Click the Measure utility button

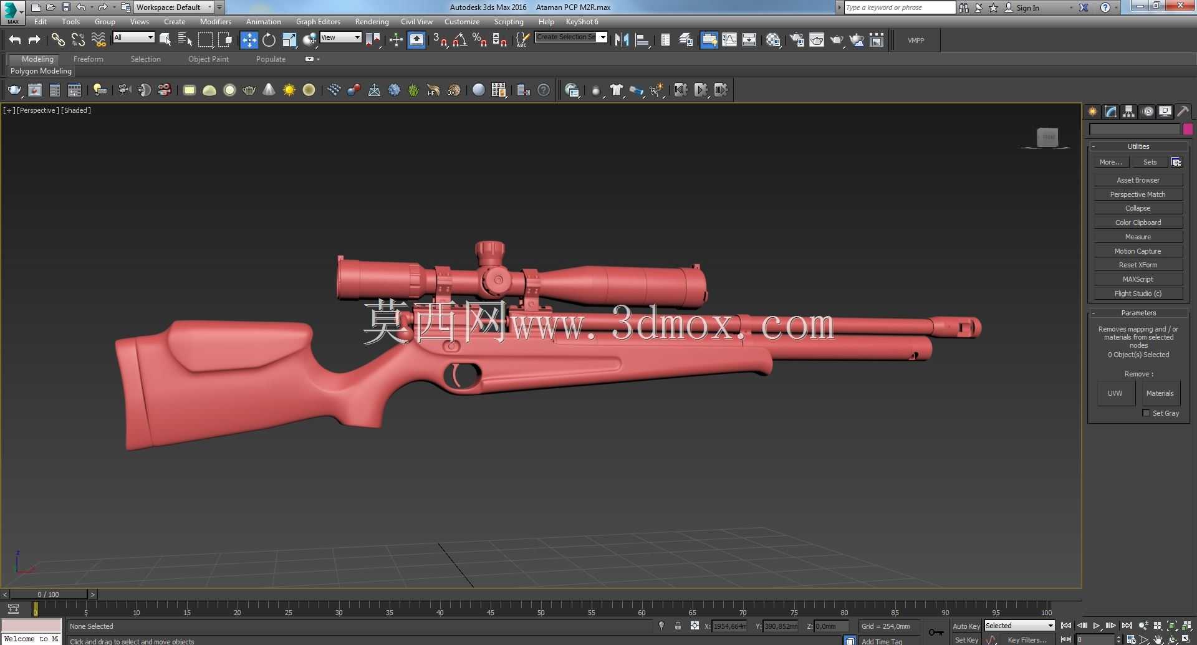pos(1138,237)
